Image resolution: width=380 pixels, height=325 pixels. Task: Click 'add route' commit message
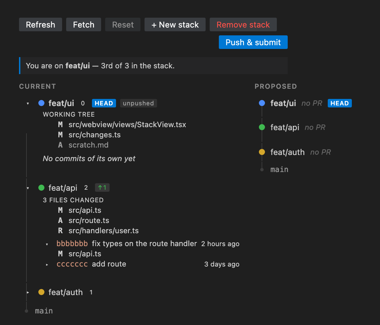[x=109, y=264]
